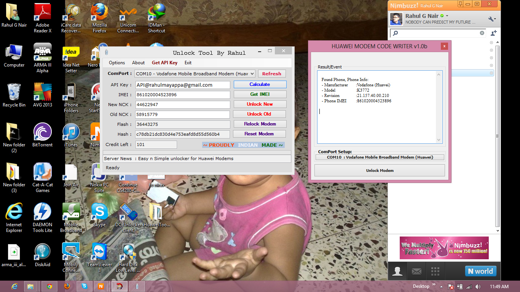Open Nimbuzz status dropdown arrow
This screenshot has width=520, height=292.
(447, 16)
